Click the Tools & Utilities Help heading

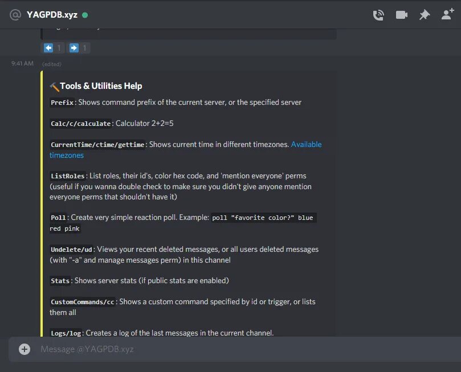point(101,86)
